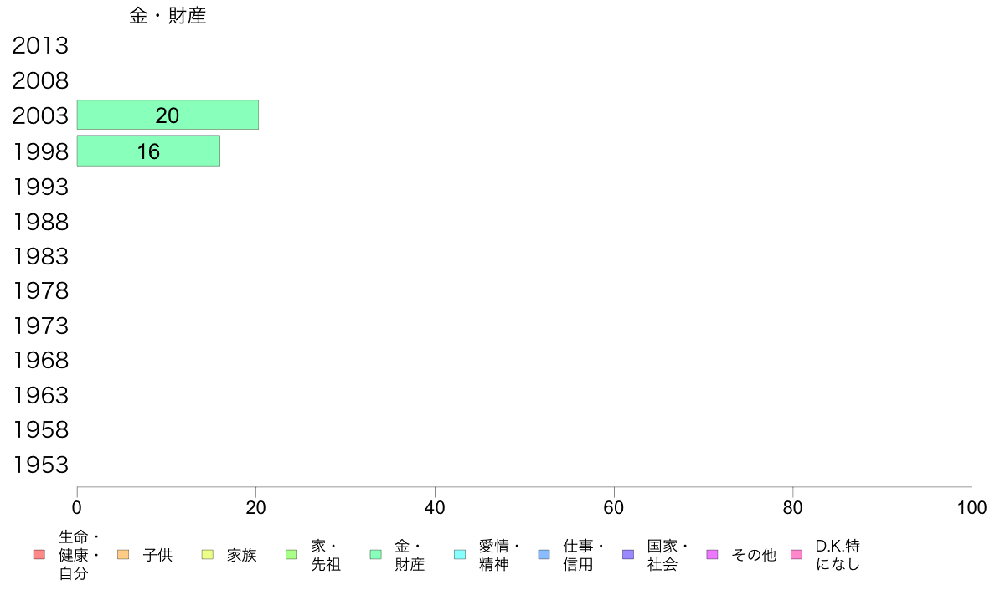Click the 100 tick on the x-axis
995x616 pixels.
[x=972, y=508]
